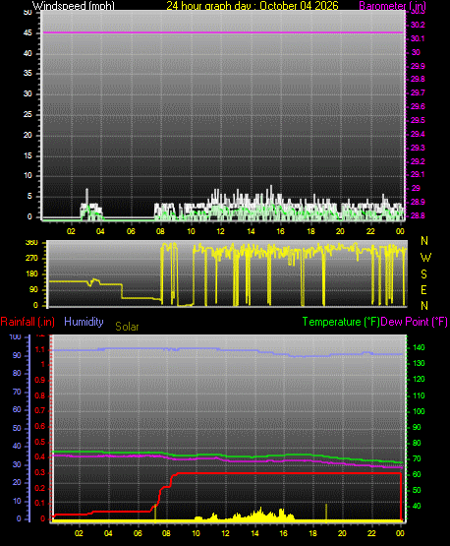
Task: Select the "Solar" legend label
Action: pos(127,327)
